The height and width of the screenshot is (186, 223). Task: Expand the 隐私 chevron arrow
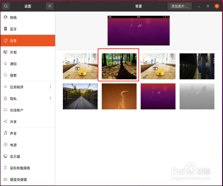tap(50, 99)
